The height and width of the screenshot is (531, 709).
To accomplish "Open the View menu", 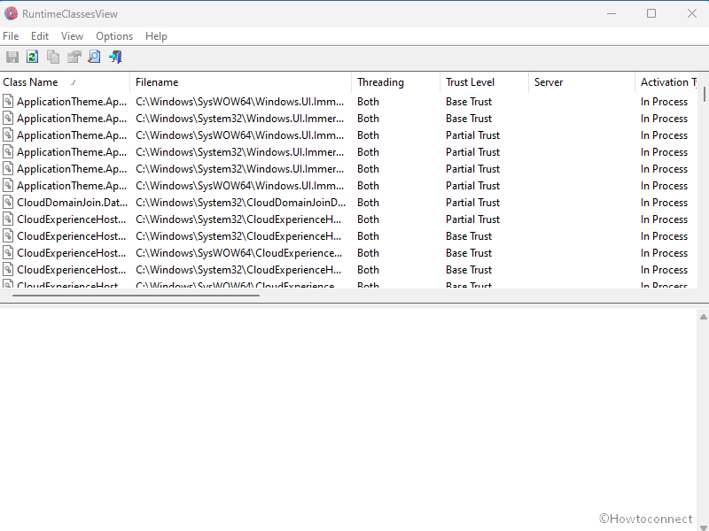I will pos(72,36).
